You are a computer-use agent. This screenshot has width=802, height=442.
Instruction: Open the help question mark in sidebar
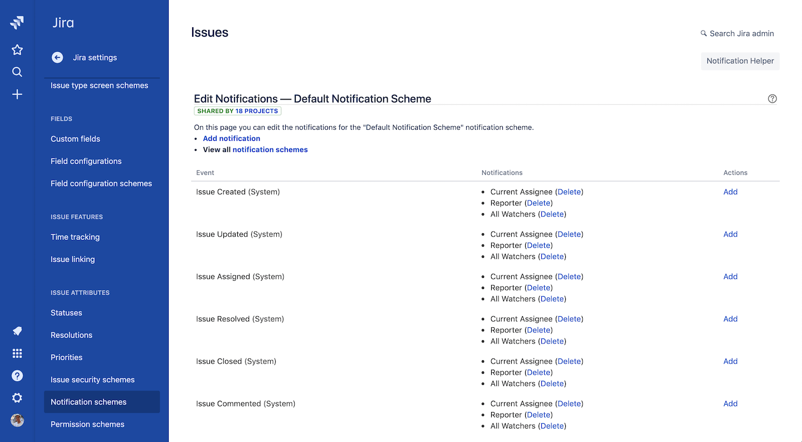click(x=17, y=376)
